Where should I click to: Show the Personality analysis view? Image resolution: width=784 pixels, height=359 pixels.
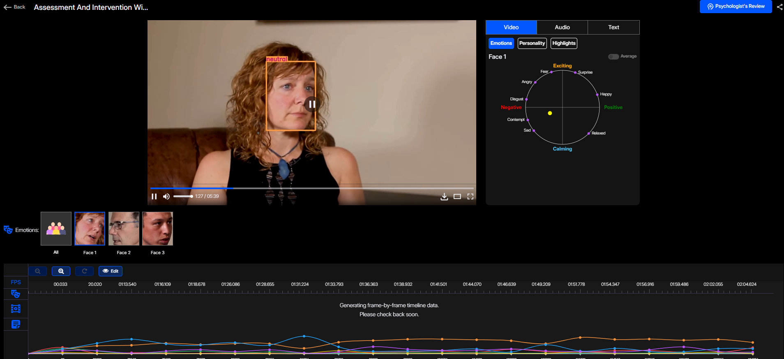point(532,43)
